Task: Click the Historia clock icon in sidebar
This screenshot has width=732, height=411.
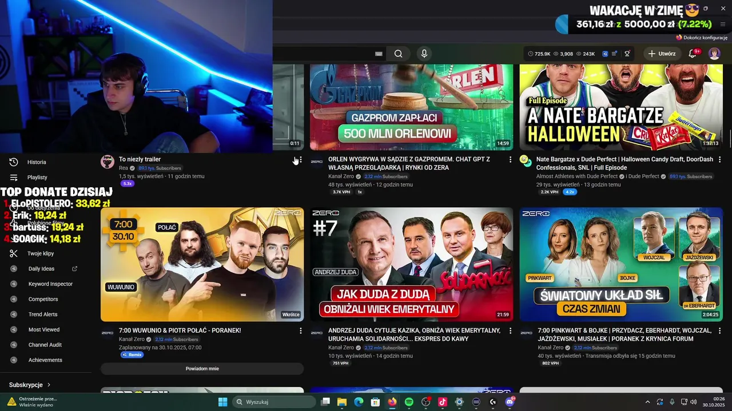Action: [14, 162]
